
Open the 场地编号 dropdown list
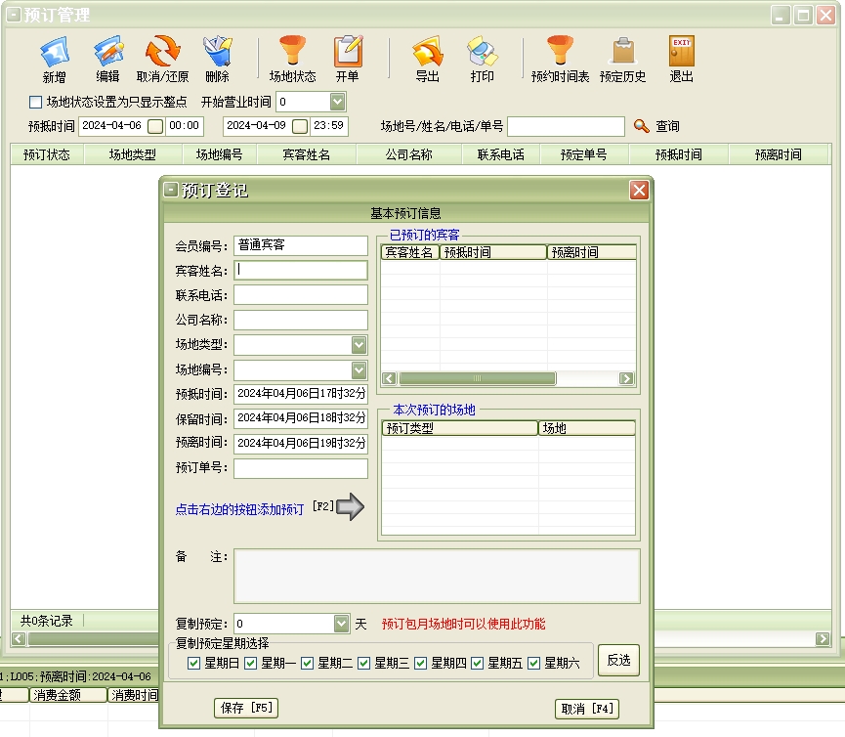pyautogui.click(x=359, y=370)
